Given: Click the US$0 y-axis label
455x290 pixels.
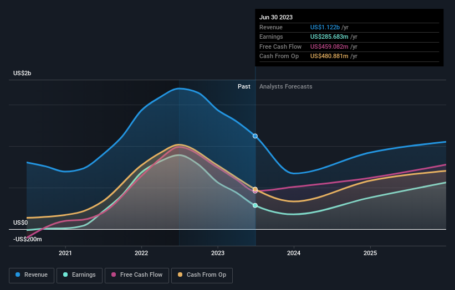Looking at the screenshot, I should 21,222.
